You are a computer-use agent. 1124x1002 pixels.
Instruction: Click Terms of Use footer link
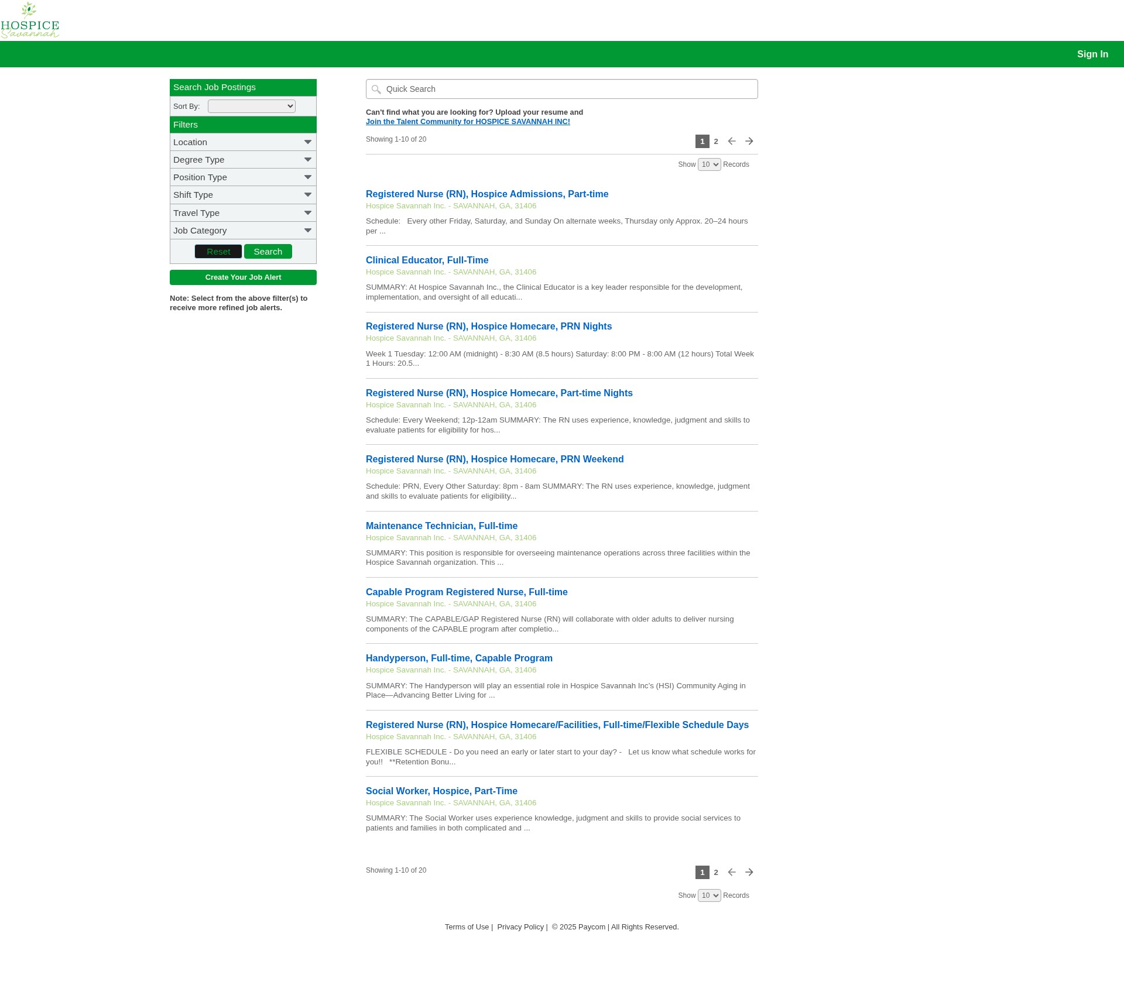(467, 927)
